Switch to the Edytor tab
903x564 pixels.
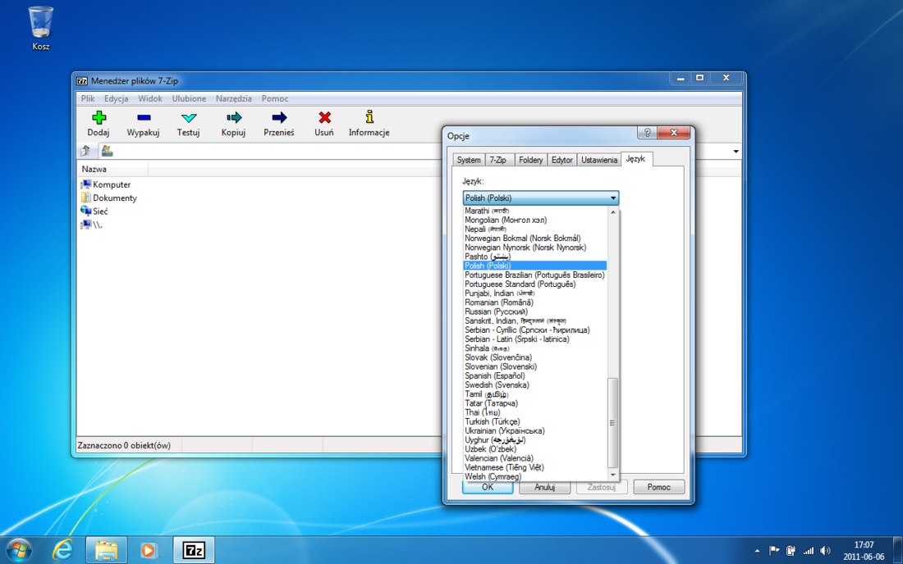click(x=562, y=160)
